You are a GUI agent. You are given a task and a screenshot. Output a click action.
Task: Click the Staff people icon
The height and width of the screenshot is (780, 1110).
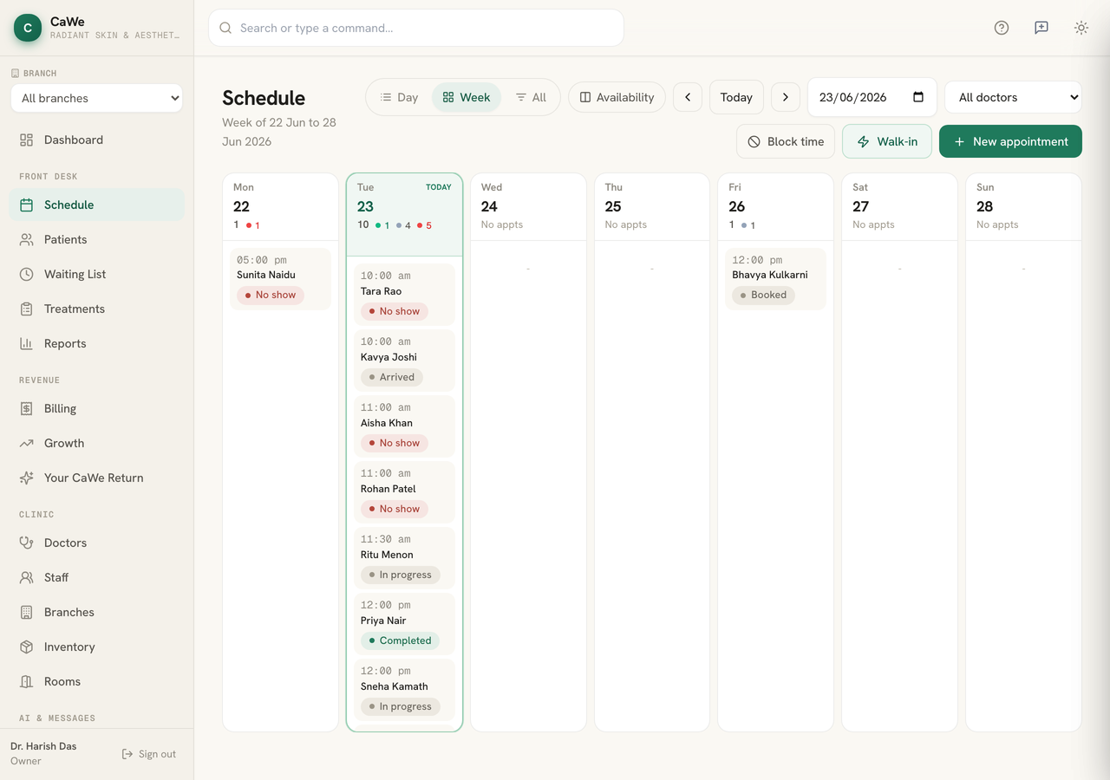(x=27, y=577)
